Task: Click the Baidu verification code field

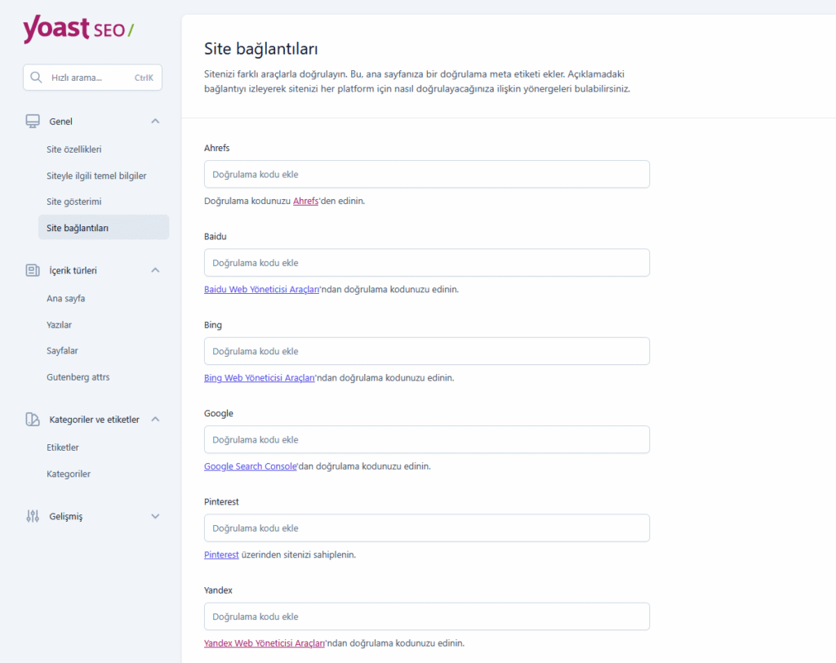Action: pos(426,263)
